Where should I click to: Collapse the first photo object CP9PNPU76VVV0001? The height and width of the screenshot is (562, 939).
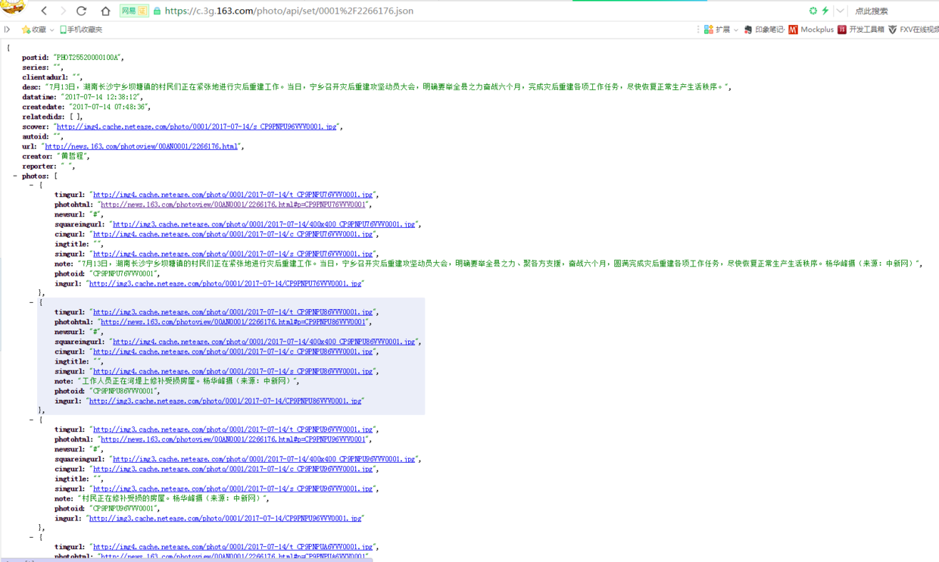click(31, 185)
